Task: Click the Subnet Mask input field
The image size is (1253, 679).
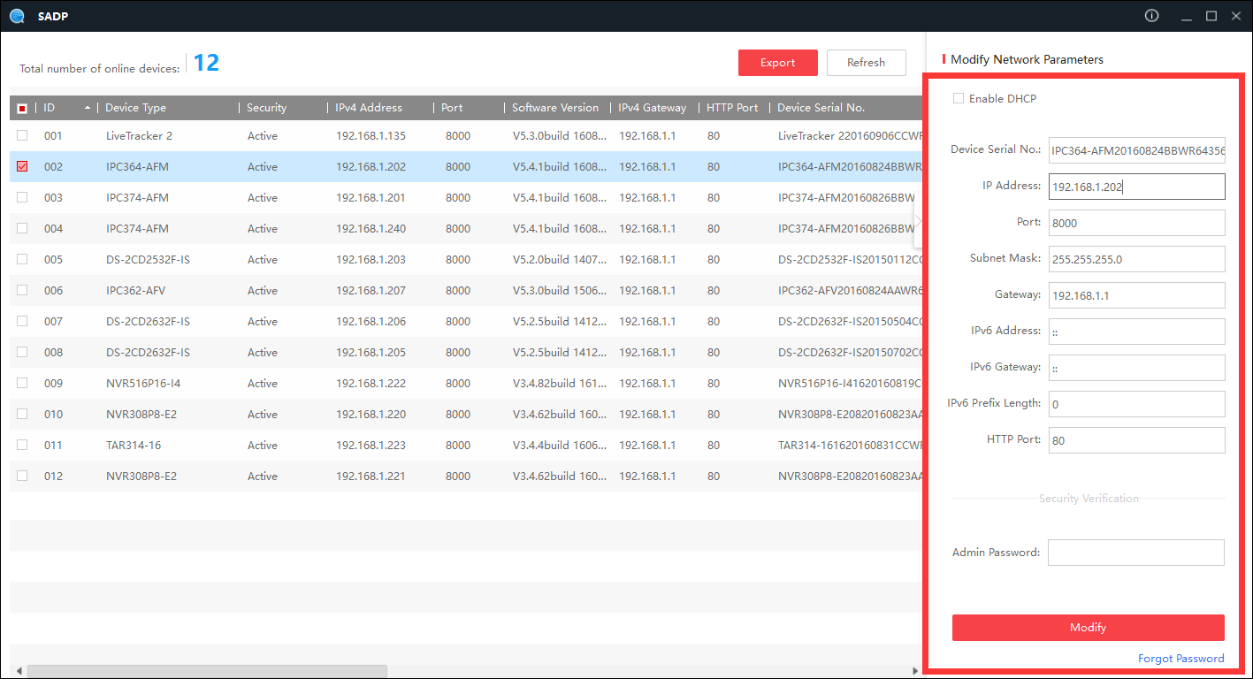Action: point(1137,259)
